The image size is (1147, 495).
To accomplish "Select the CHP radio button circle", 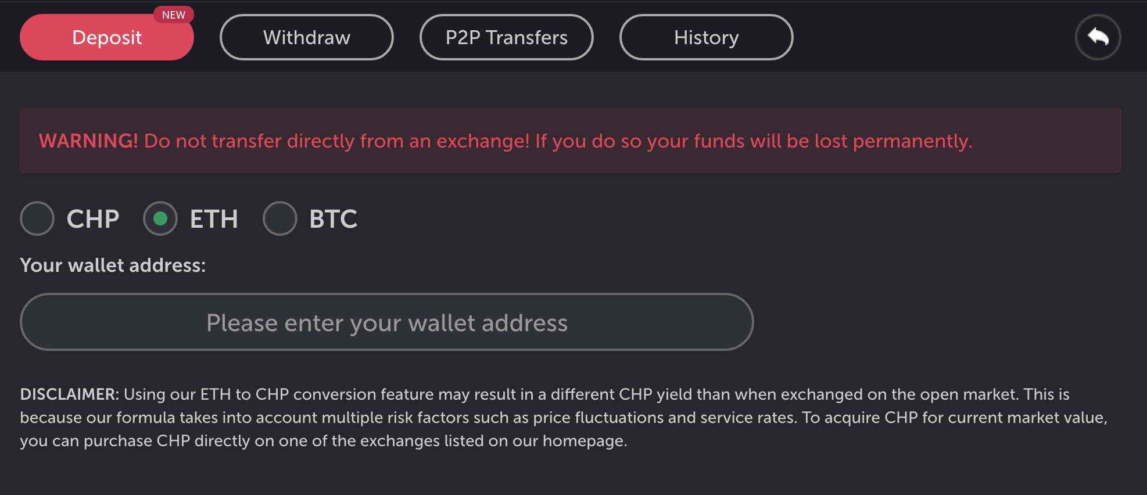I will (37, 218).
